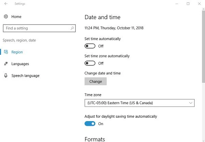Click the search magnifier icon
The height and width of the screenshot is (142, 205).
(72, 28)
